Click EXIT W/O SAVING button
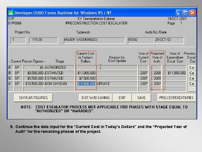Viewport: 202px width, 152px height. (x=96, y=98)
